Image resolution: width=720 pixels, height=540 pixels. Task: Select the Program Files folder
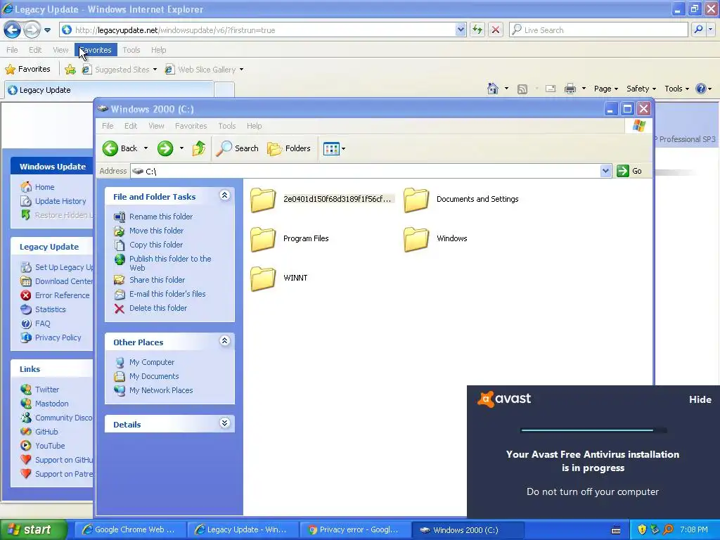(x=290, y=238)
